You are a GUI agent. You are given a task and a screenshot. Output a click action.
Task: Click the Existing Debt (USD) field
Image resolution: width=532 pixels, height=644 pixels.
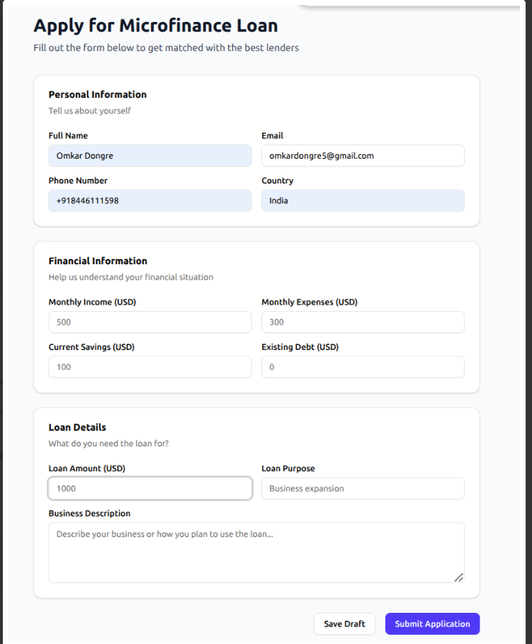point(363,367)
